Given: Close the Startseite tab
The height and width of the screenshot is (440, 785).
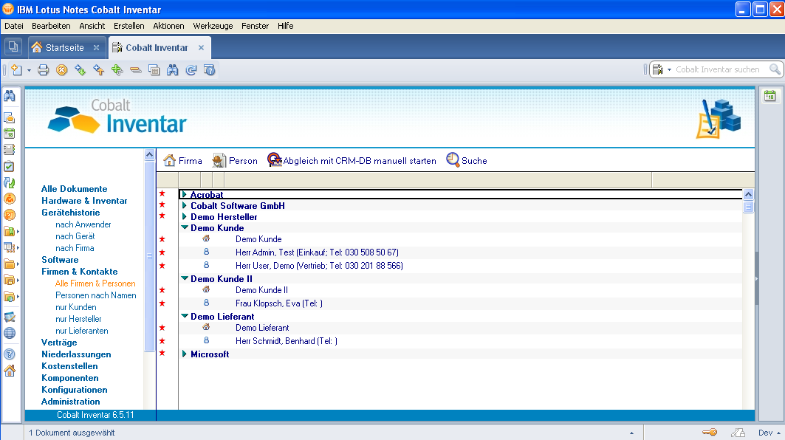Looking at the screenshot, I should pos(96,47).
